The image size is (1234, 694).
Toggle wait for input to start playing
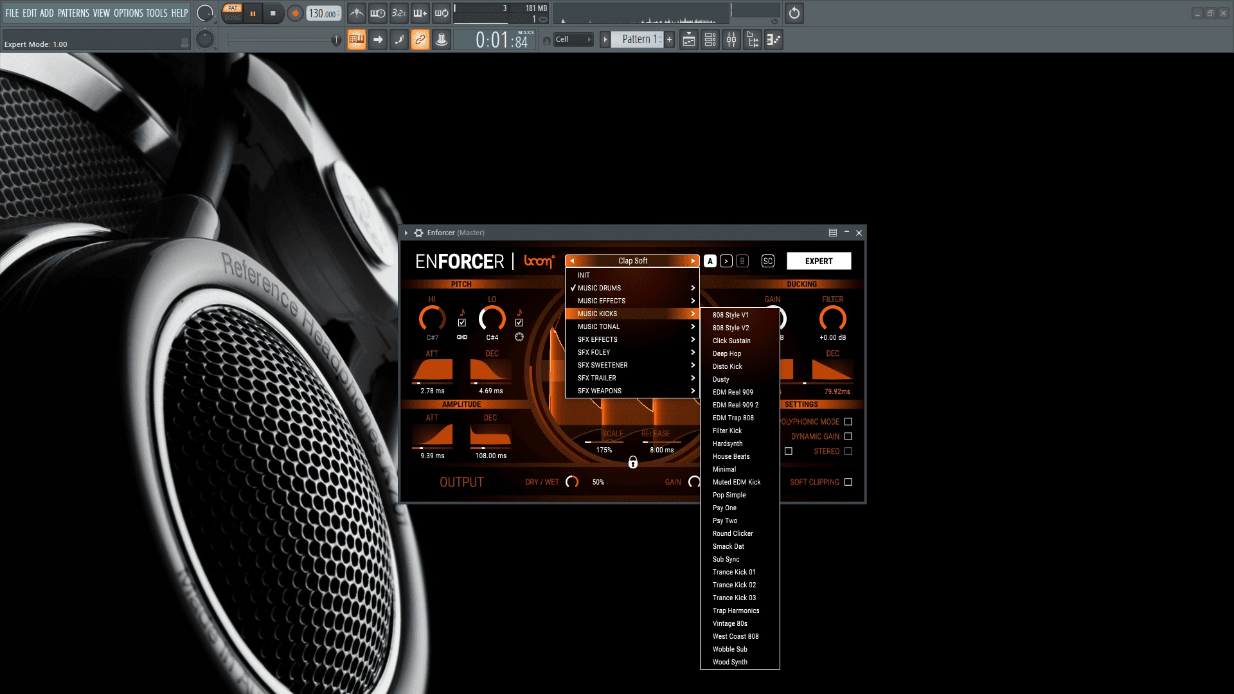point(378,13)
